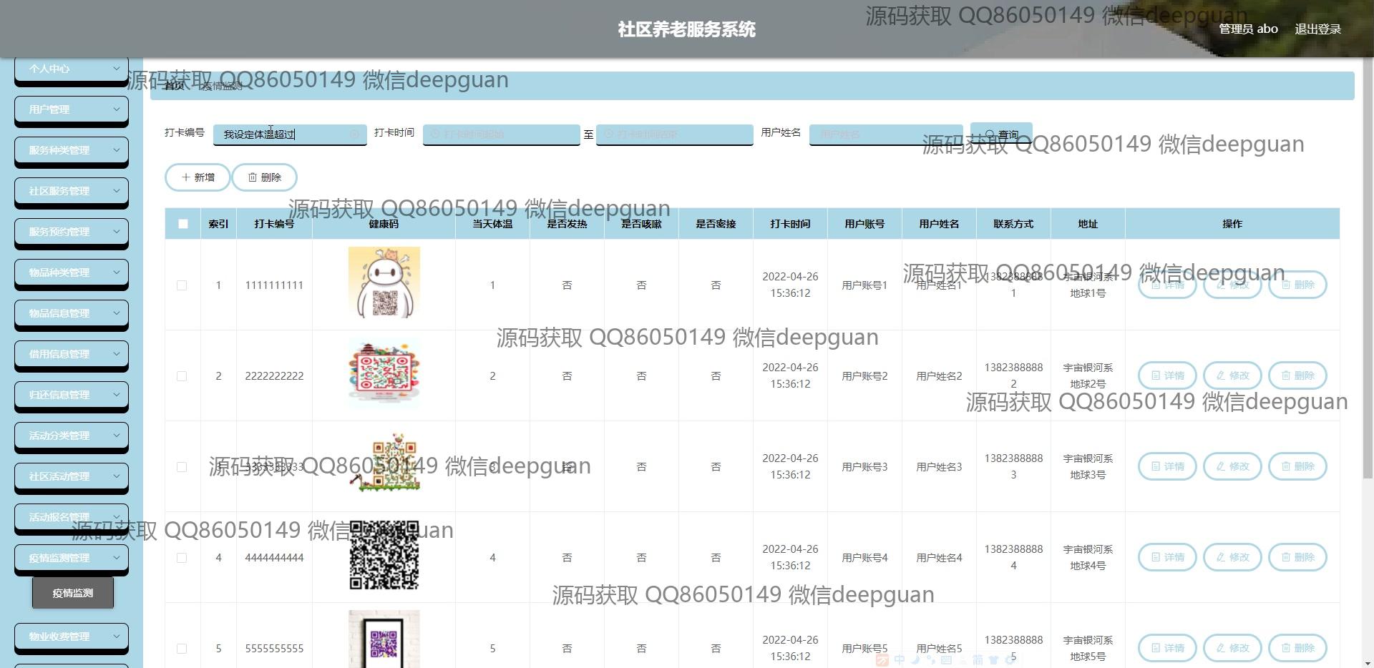Click the search magnifier query button

pos(1000,134)
